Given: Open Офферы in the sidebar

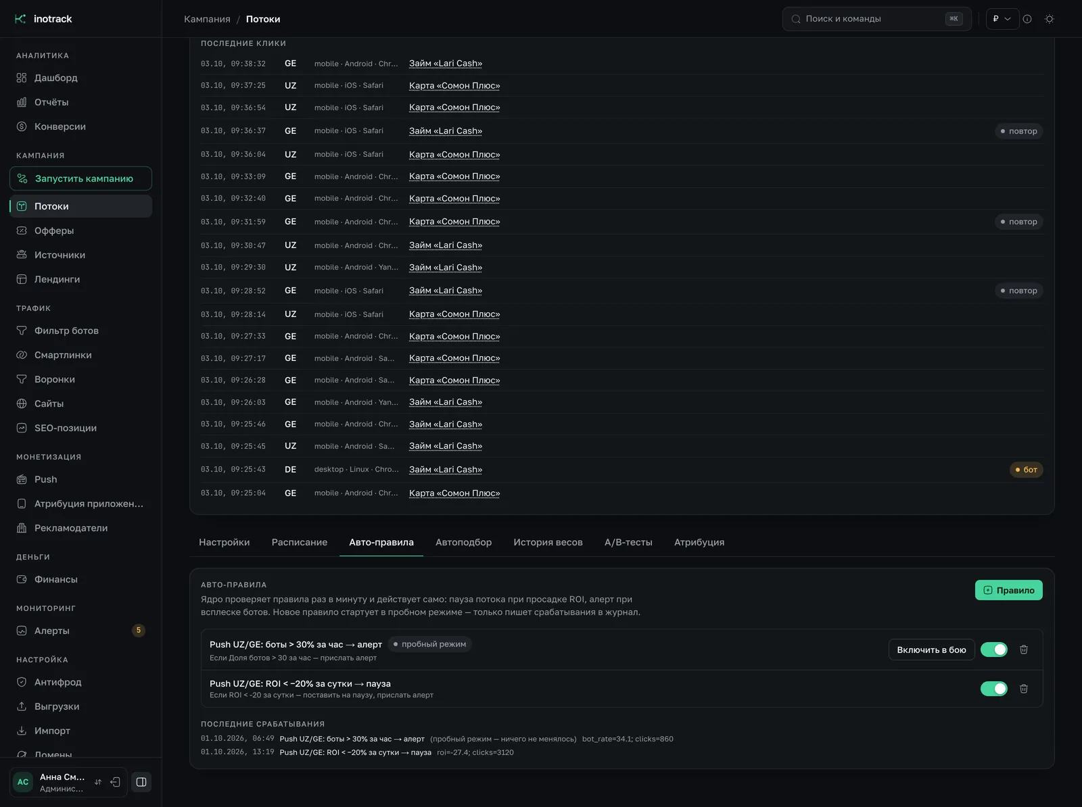Looking at the screenshot, I should [x=80, y=230].
